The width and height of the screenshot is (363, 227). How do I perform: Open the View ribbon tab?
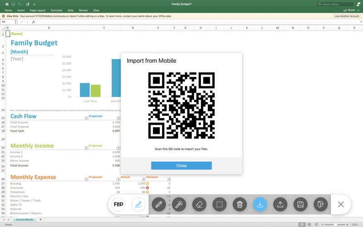tap(96, 10)
